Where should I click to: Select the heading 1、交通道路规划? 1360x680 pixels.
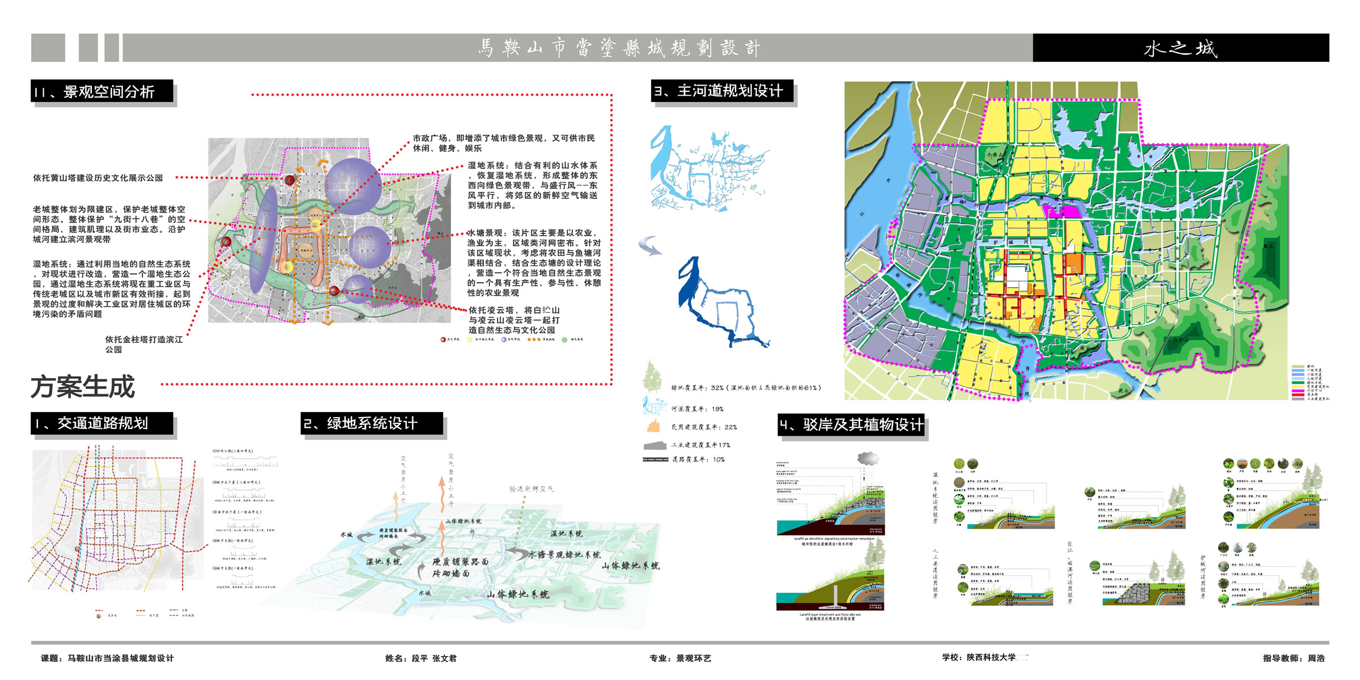[102, 423]
